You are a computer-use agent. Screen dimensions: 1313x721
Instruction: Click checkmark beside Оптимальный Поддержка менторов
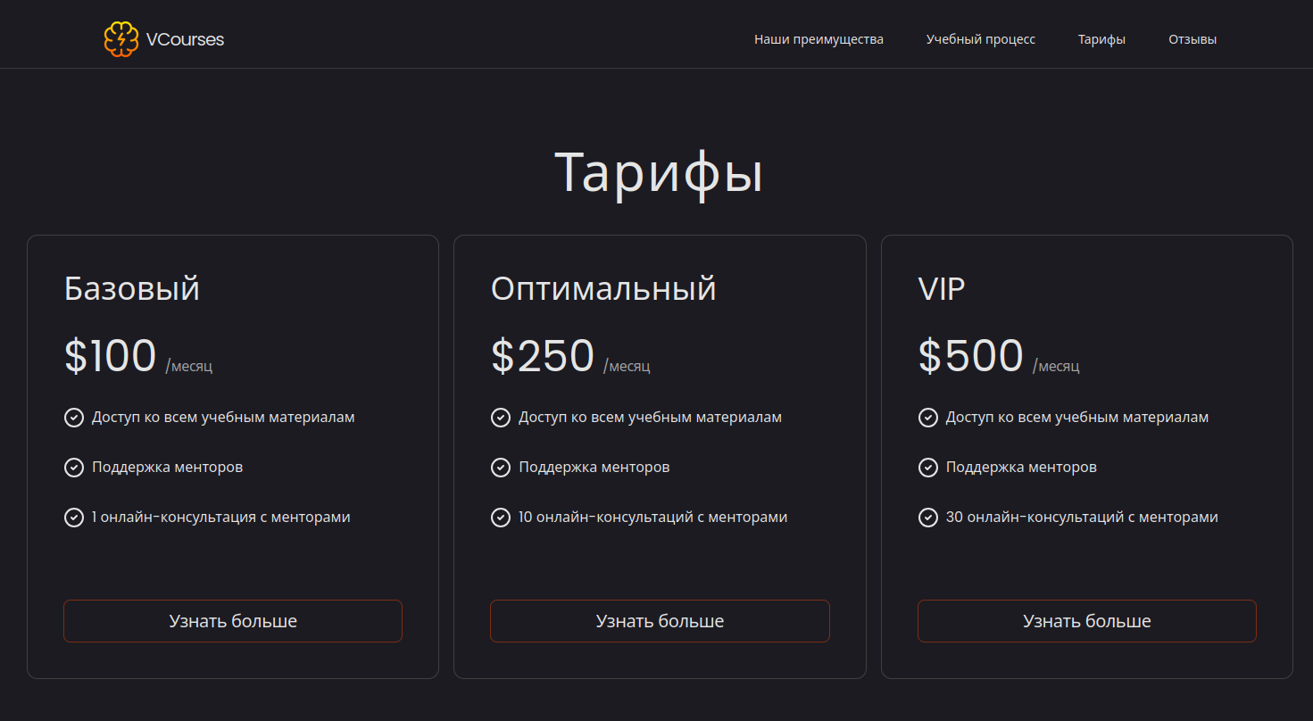coord(501,468)
